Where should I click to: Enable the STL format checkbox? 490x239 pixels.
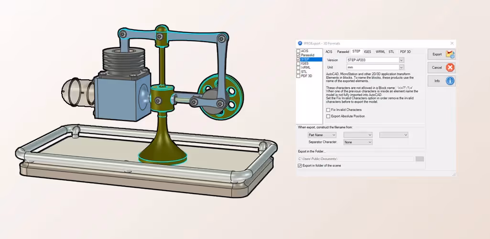[298, 72]
